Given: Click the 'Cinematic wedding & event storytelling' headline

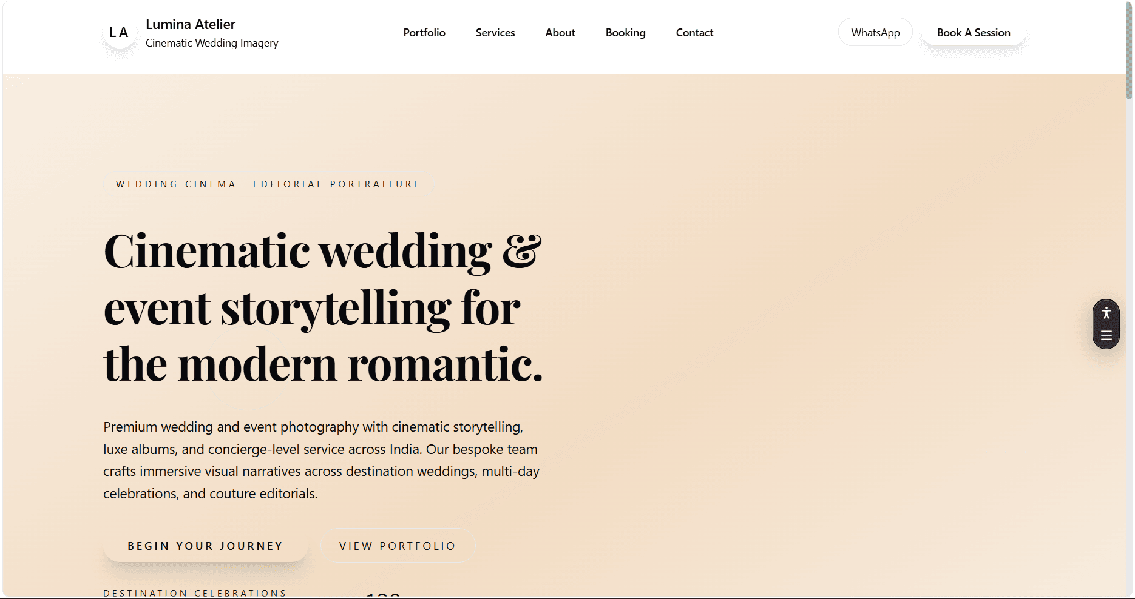Looking at the screenshot, I should 323,307.
